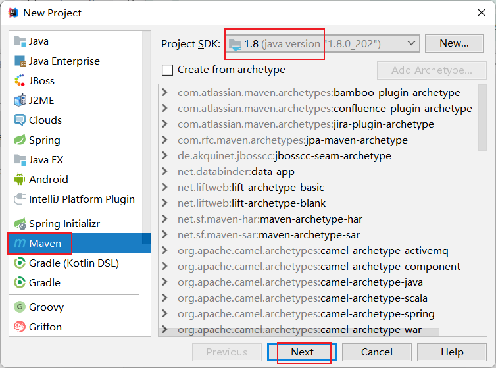Expand camel-archetype-java entry
Image resolution: width=496 pixels, height=368 pixels.
tap(164, 282)
